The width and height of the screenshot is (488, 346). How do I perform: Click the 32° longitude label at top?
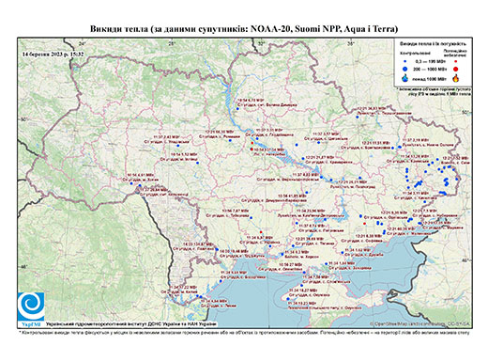262,44
